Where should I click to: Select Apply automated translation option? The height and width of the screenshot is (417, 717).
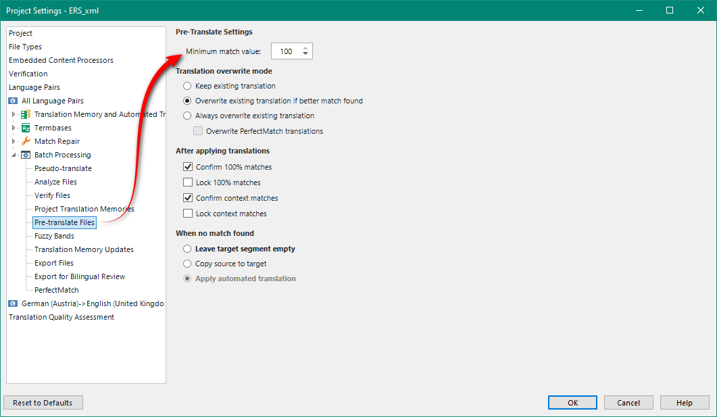pos(187,278)
